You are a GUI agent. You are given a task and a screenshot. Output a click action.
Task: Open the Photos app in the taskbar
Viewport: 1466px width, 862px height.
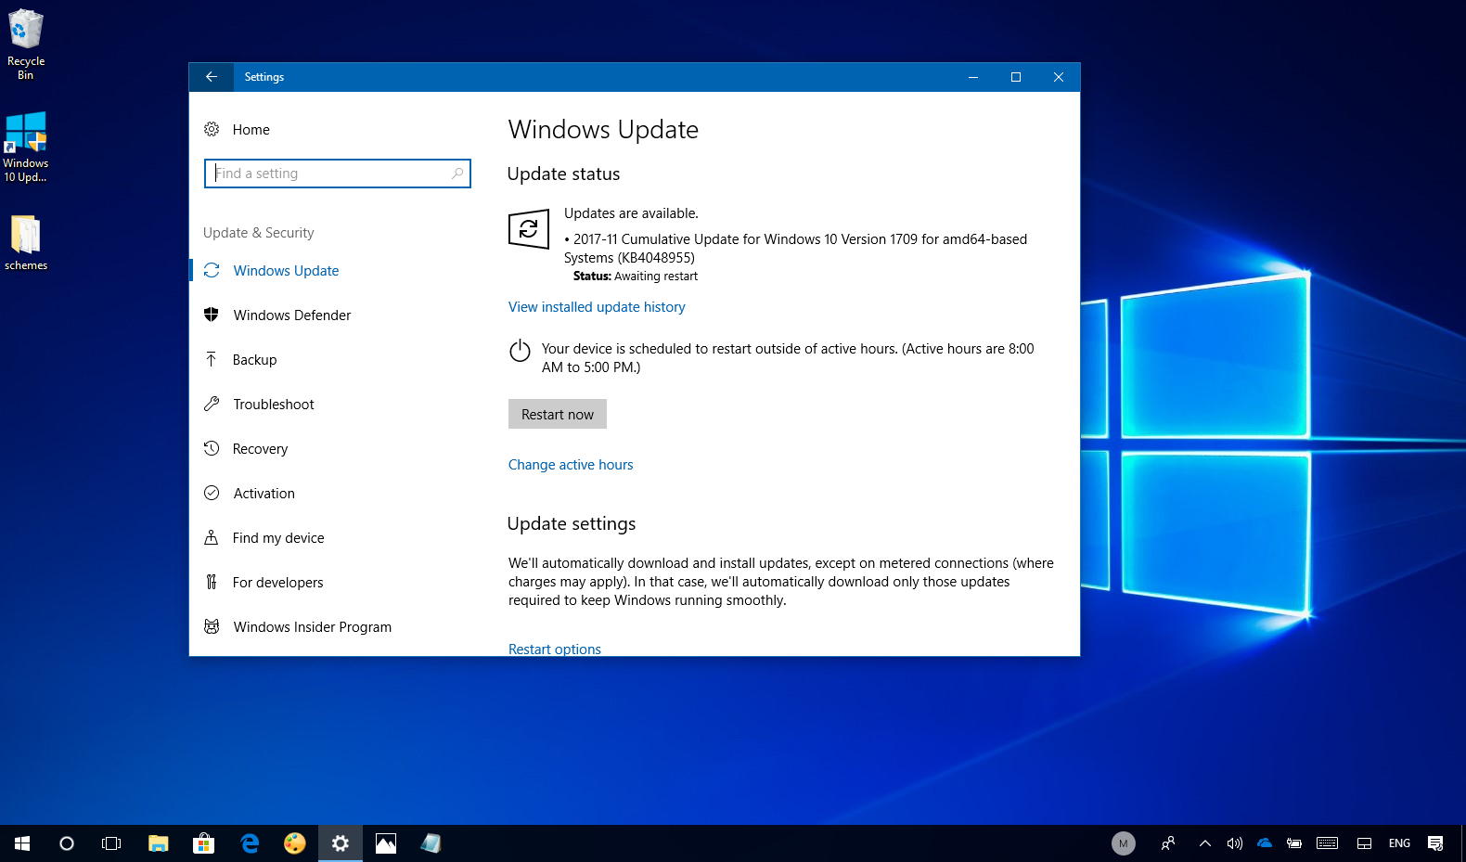pos(386,843)
